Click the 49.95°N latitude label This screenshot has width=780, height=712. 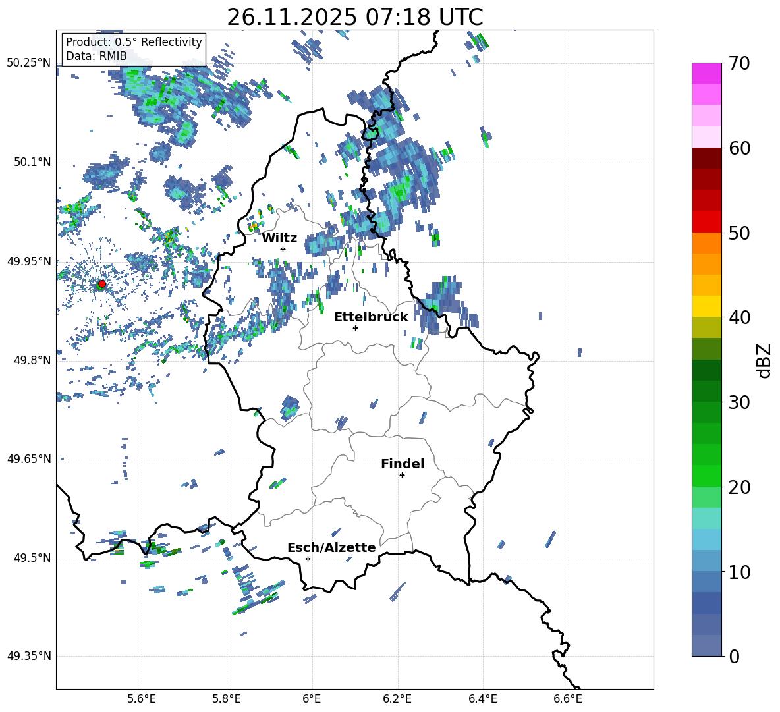point(29,261)
